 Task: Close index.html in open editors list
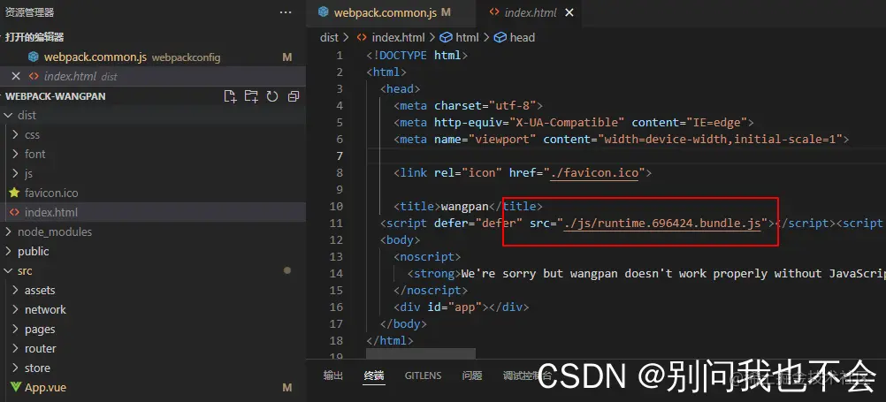pyautogui.click(x=16, y=76)
